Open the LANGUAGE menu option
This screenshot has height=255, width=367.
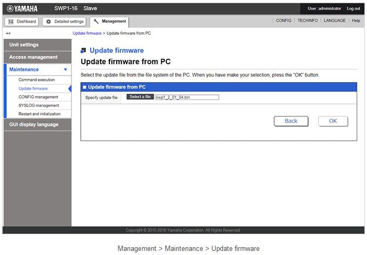(x=334, y=21)
